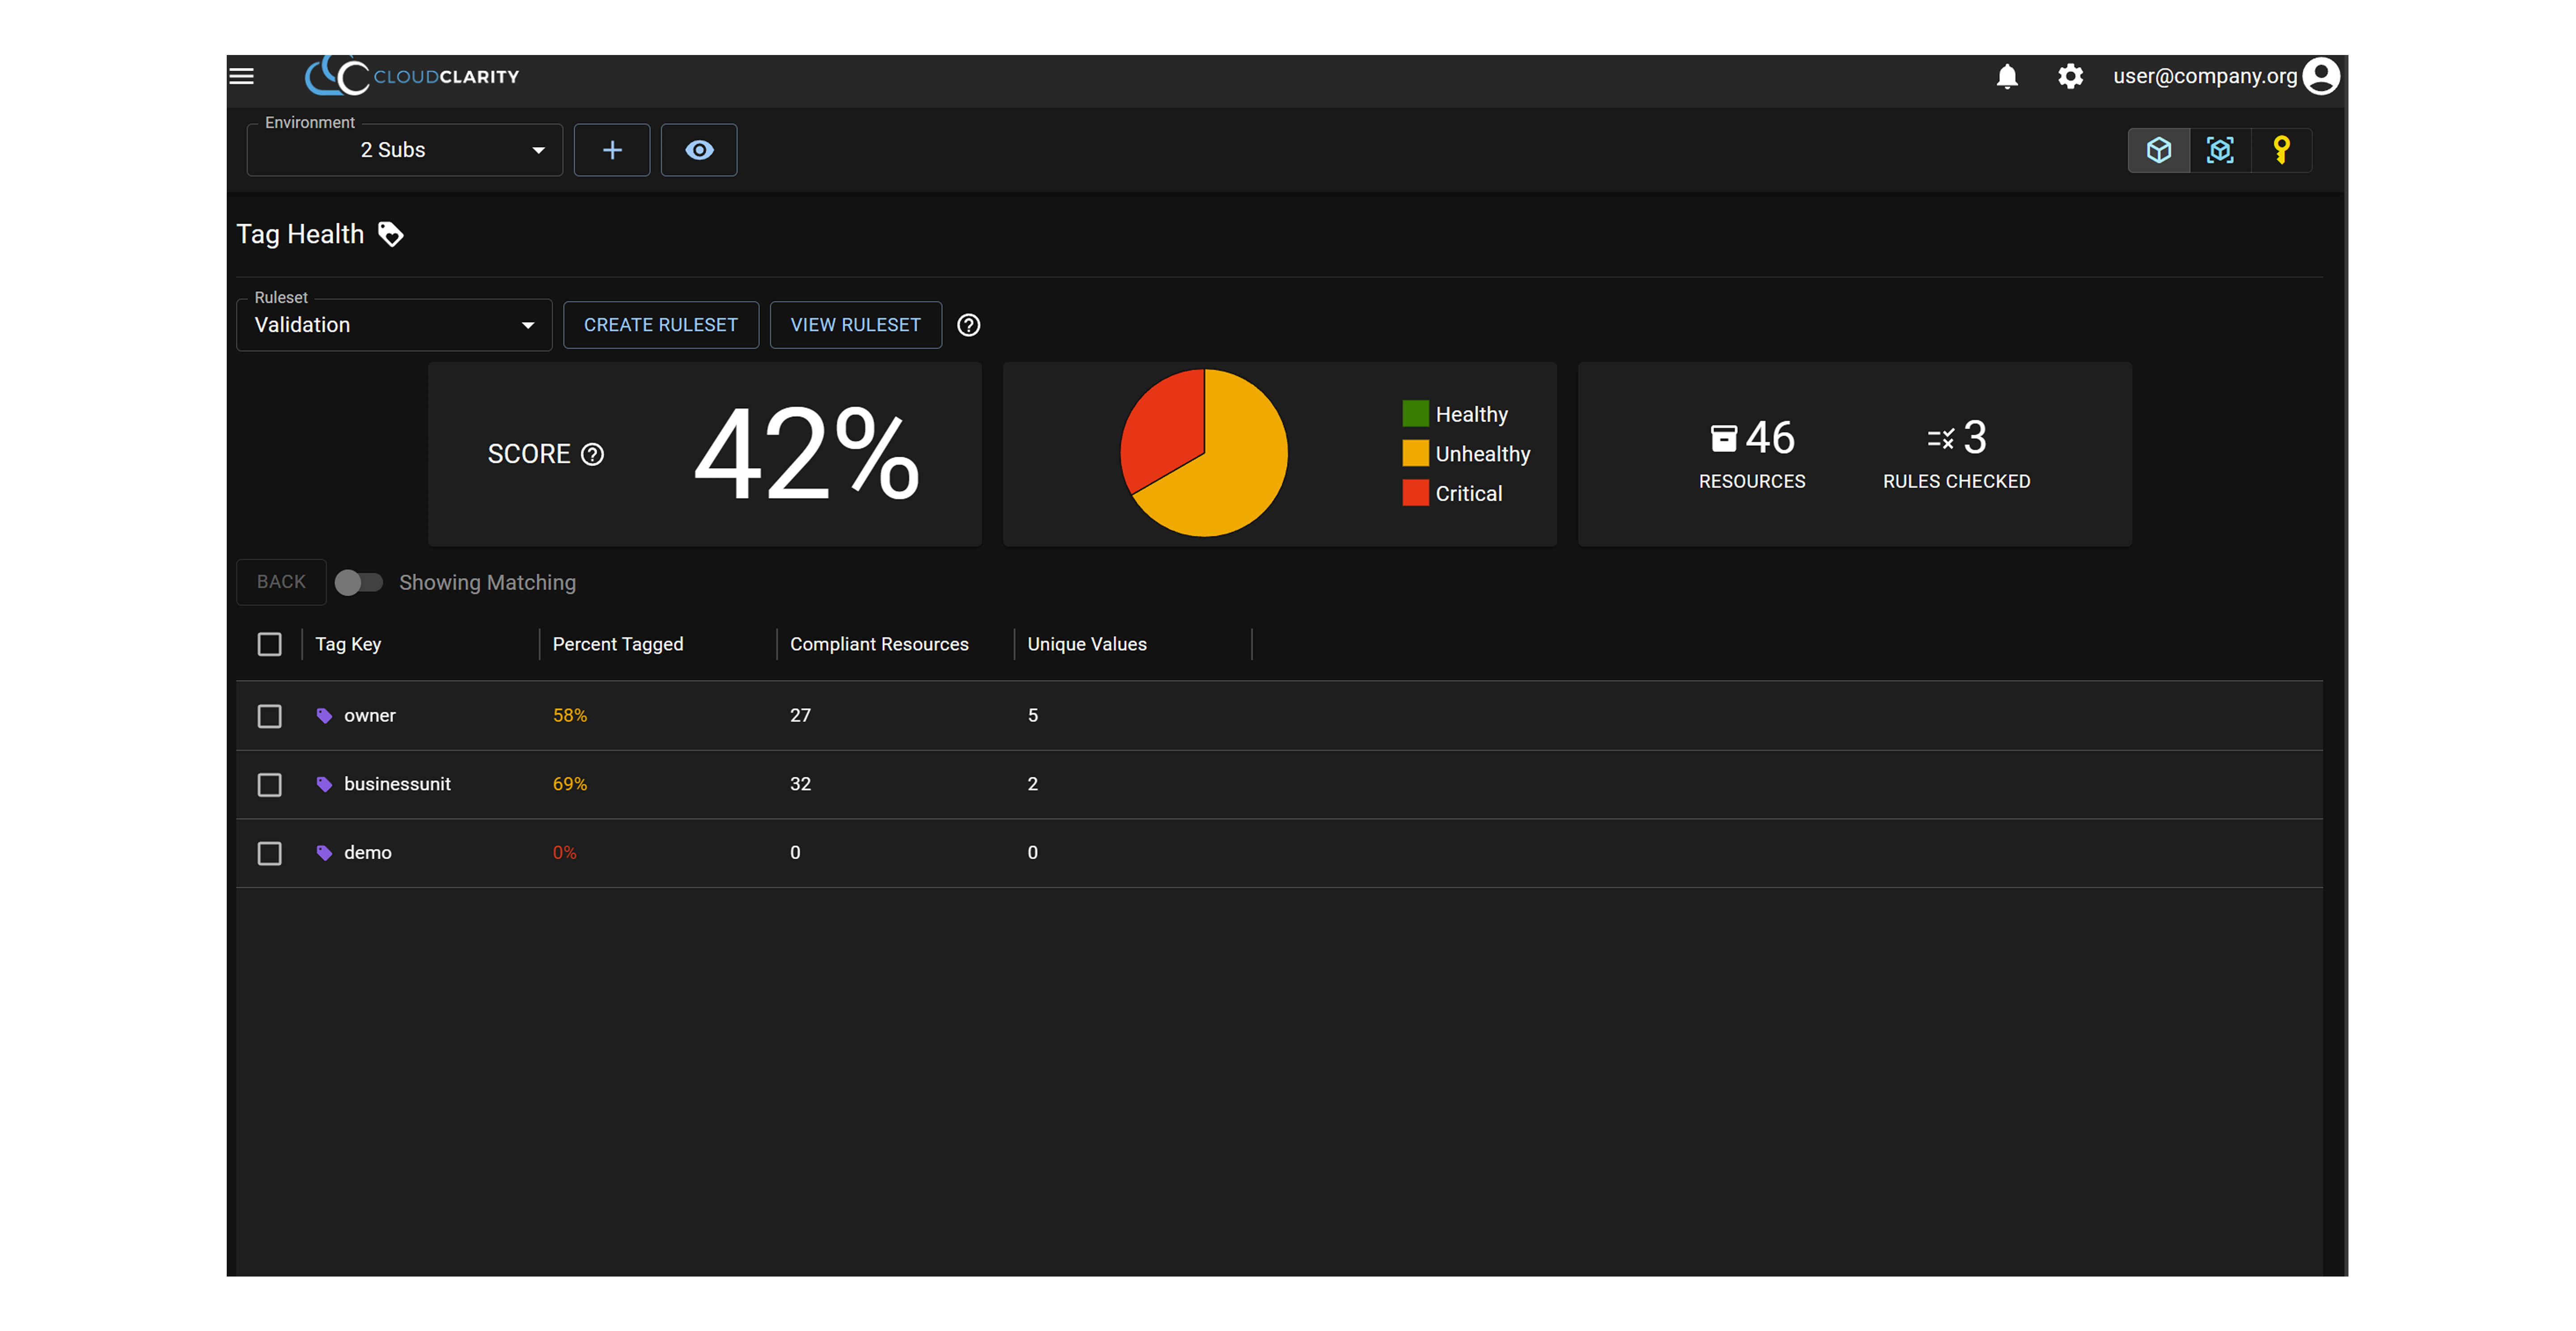The width and height of the screenshot is (2576, 1331).
Task: Click unique values count 5
Action: 1033,716
